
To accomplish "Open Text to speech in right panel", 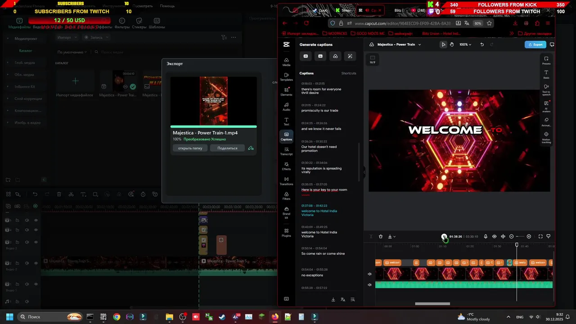I will point(546,90).
